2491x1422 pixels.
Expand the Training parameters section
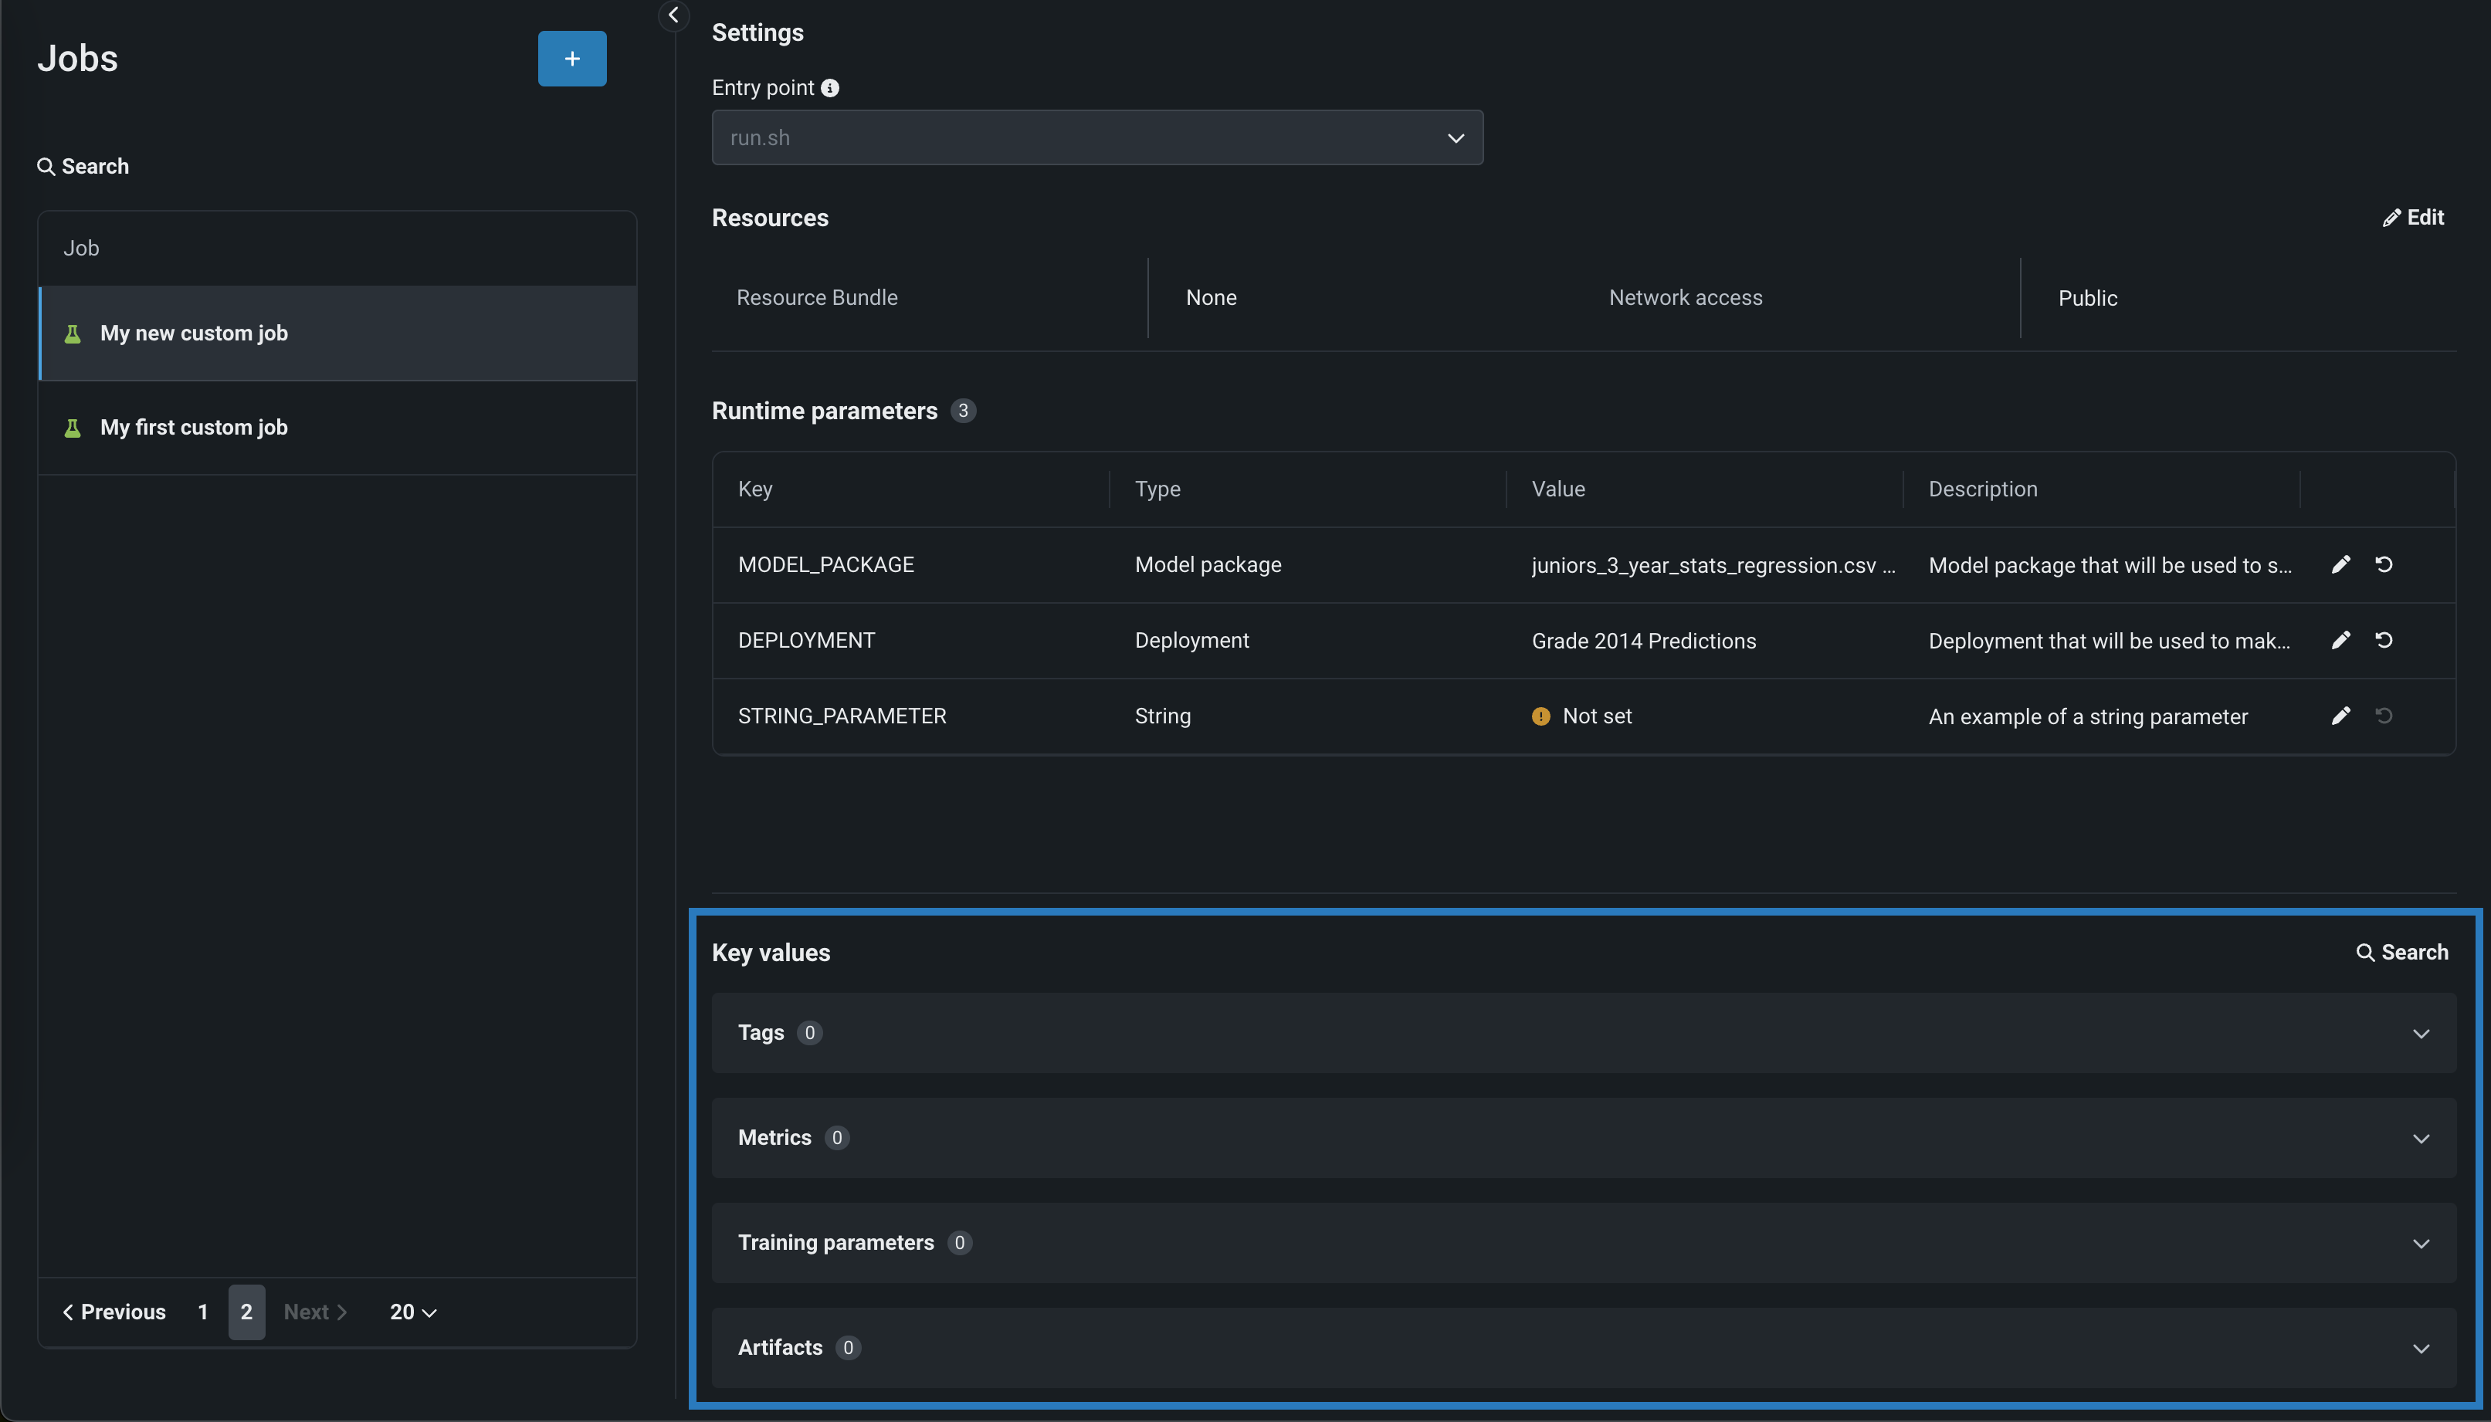[2421, 1243]
